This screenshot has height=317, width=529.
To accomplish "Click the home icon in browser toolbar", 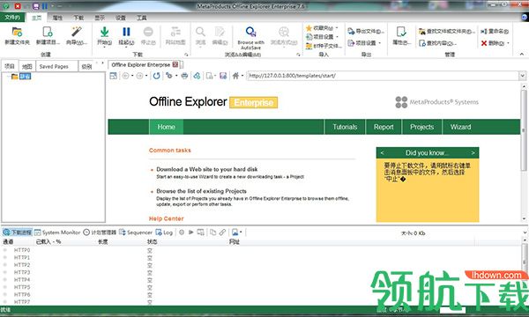I will [x=235, y=76].
